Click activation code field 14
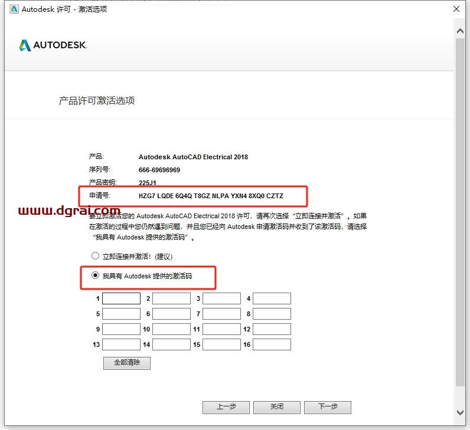 click(x=171, y=344)
